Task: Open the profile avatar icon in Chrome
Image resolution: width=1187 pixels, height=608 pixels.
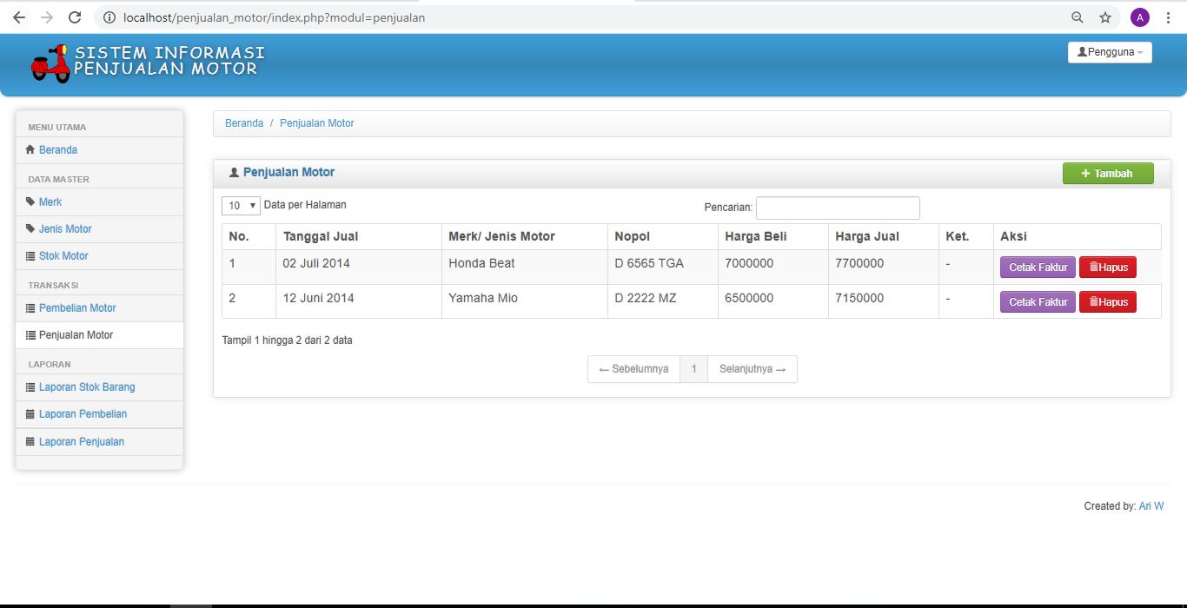Action: coord(1140,17)
